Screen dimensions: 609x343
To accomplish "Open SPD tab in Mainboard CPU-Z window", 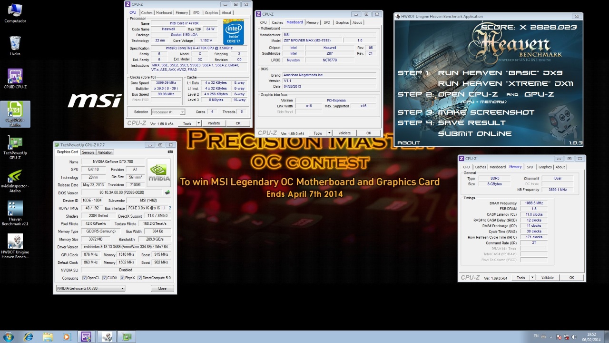I will 327,22.
